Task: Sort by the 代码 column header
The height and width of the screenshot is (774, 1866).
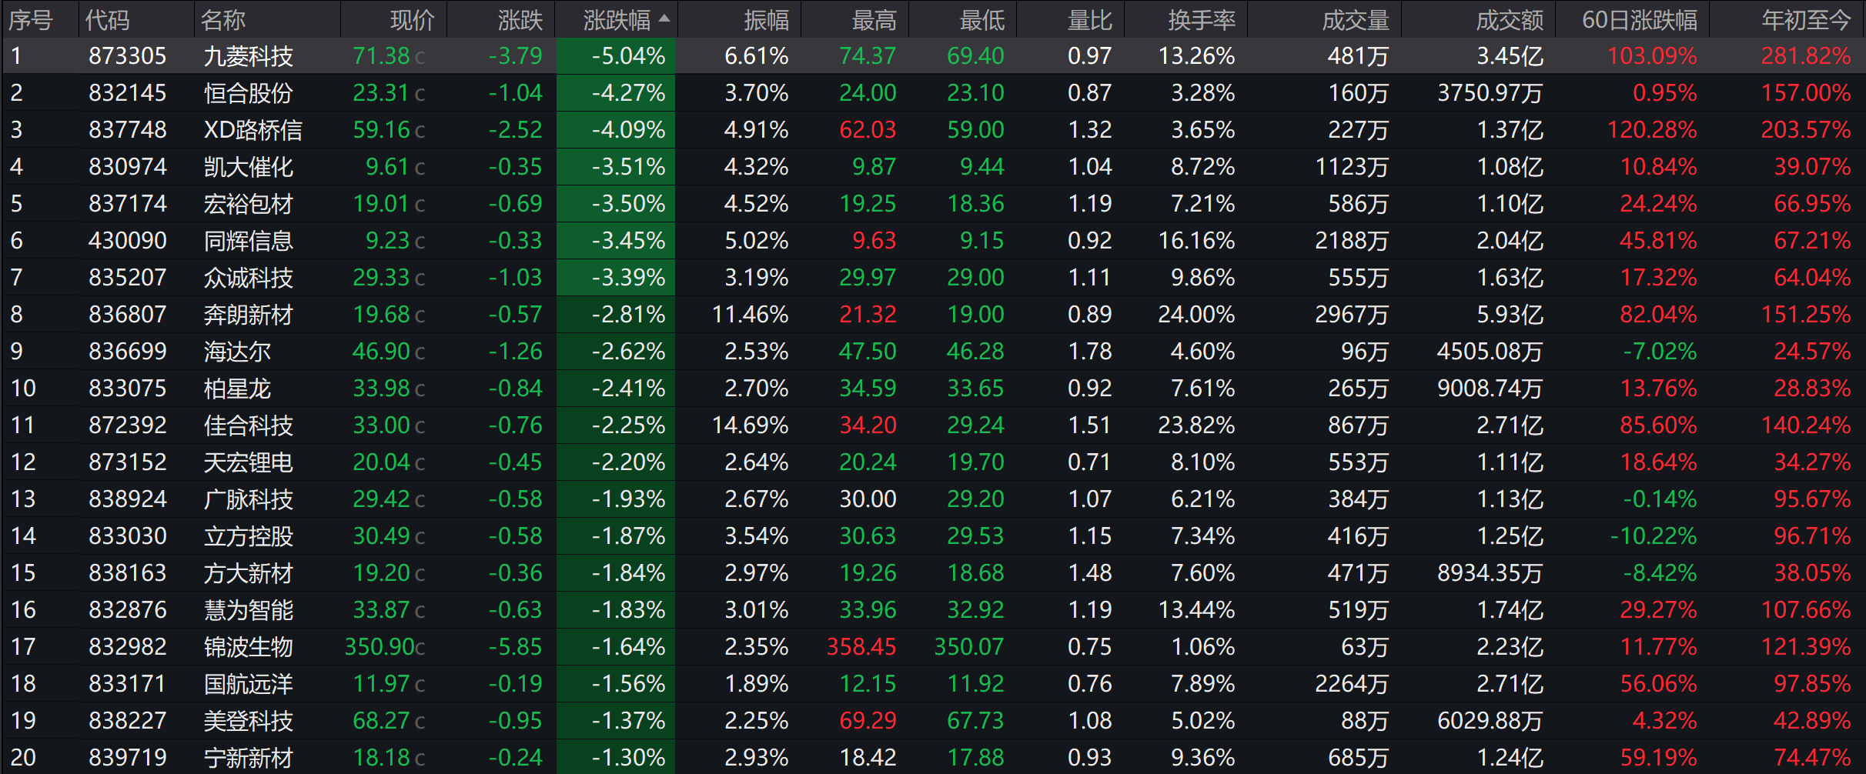Action: 107,20
